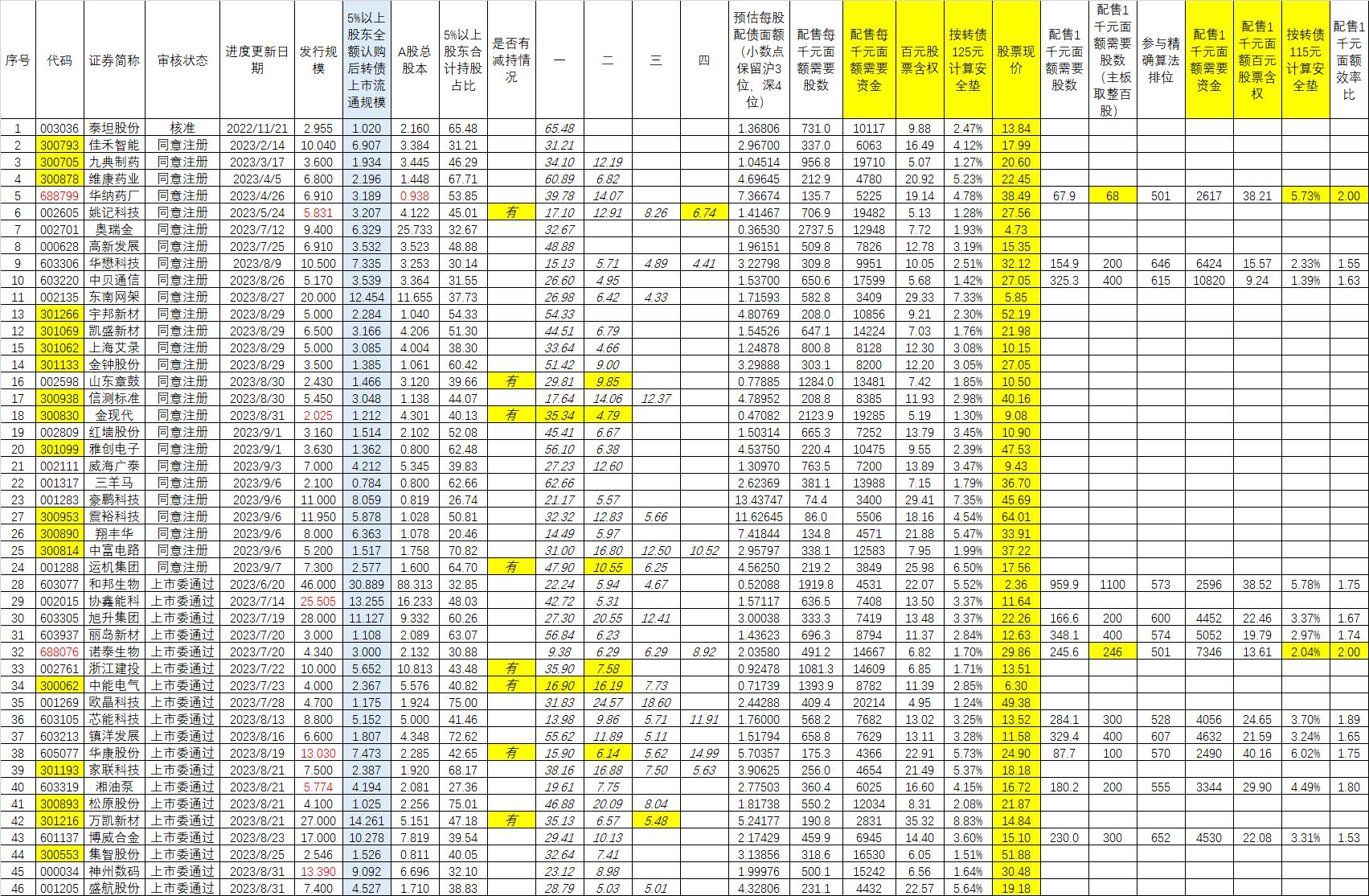The image size is (1369, 896).
Task: Select the 1100 shares-needed cell
Action: (x=1113, y=584)
